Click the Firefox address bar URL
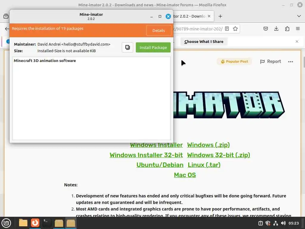Viewport: 305px width, 229px height. point(198,29)
